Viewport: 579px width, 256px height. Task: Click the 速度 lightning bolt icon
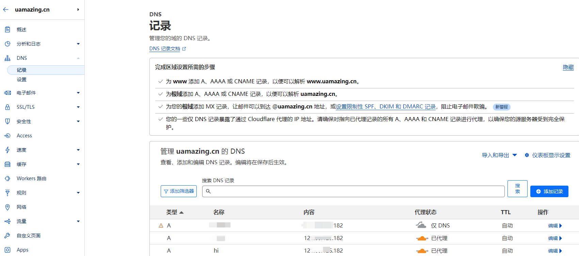[7, 150]
